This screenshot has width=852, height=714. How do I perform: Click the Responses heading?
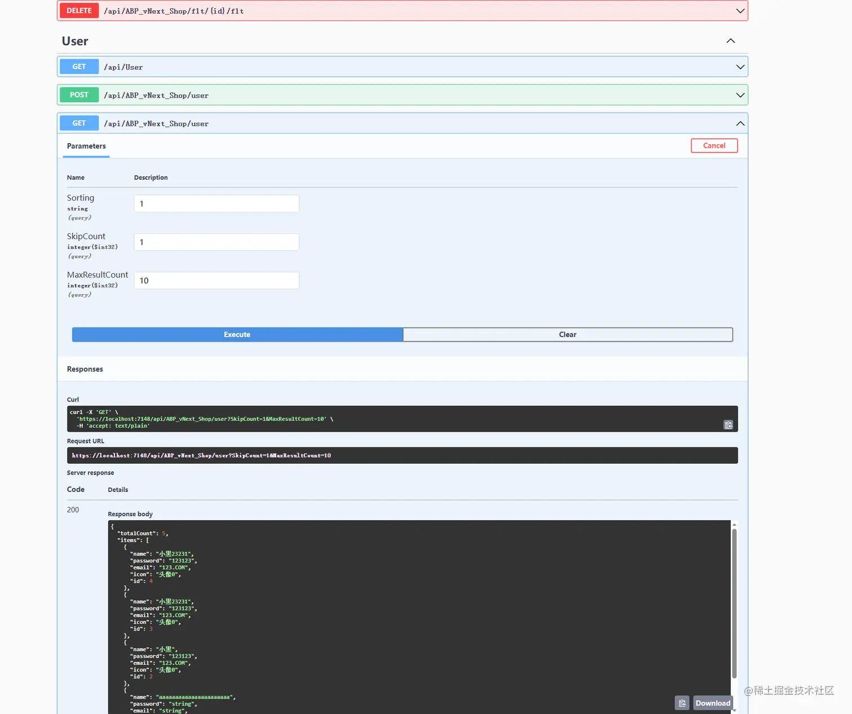(x=85, y=369)
